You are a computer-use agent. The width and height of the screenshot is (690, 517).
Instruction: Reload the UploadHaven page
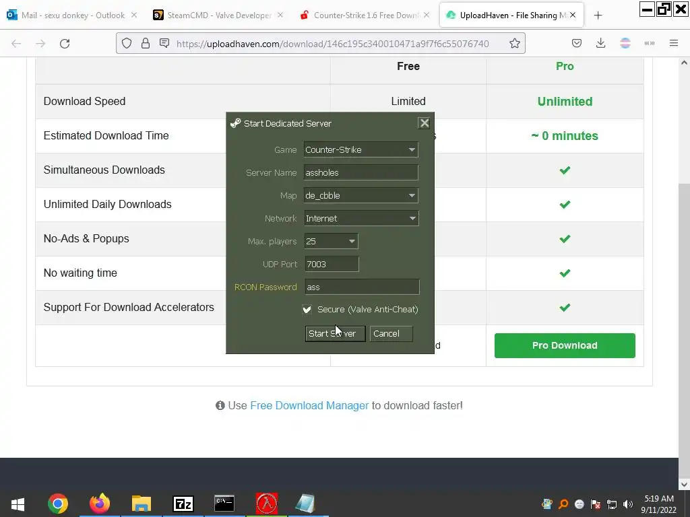(x=65, y=43)
